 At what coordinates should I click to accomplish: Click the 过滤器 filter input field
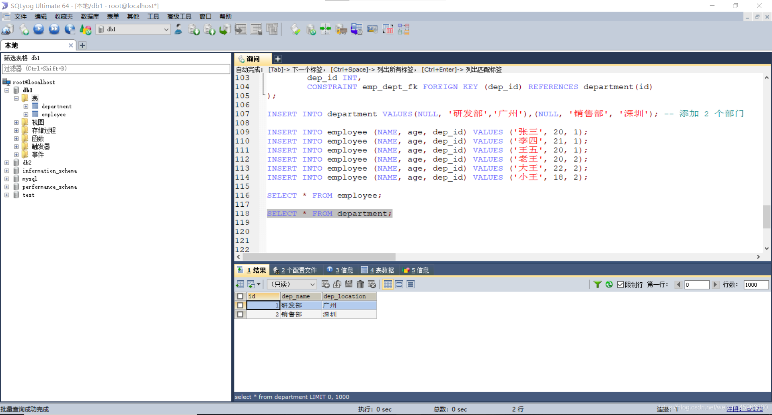(116, 69)
